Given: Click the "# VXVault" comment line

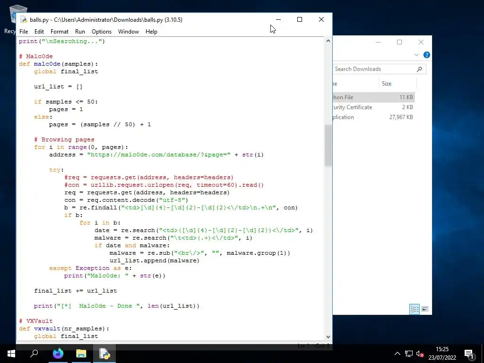Looking at the screenshot, I should [35, 321].
